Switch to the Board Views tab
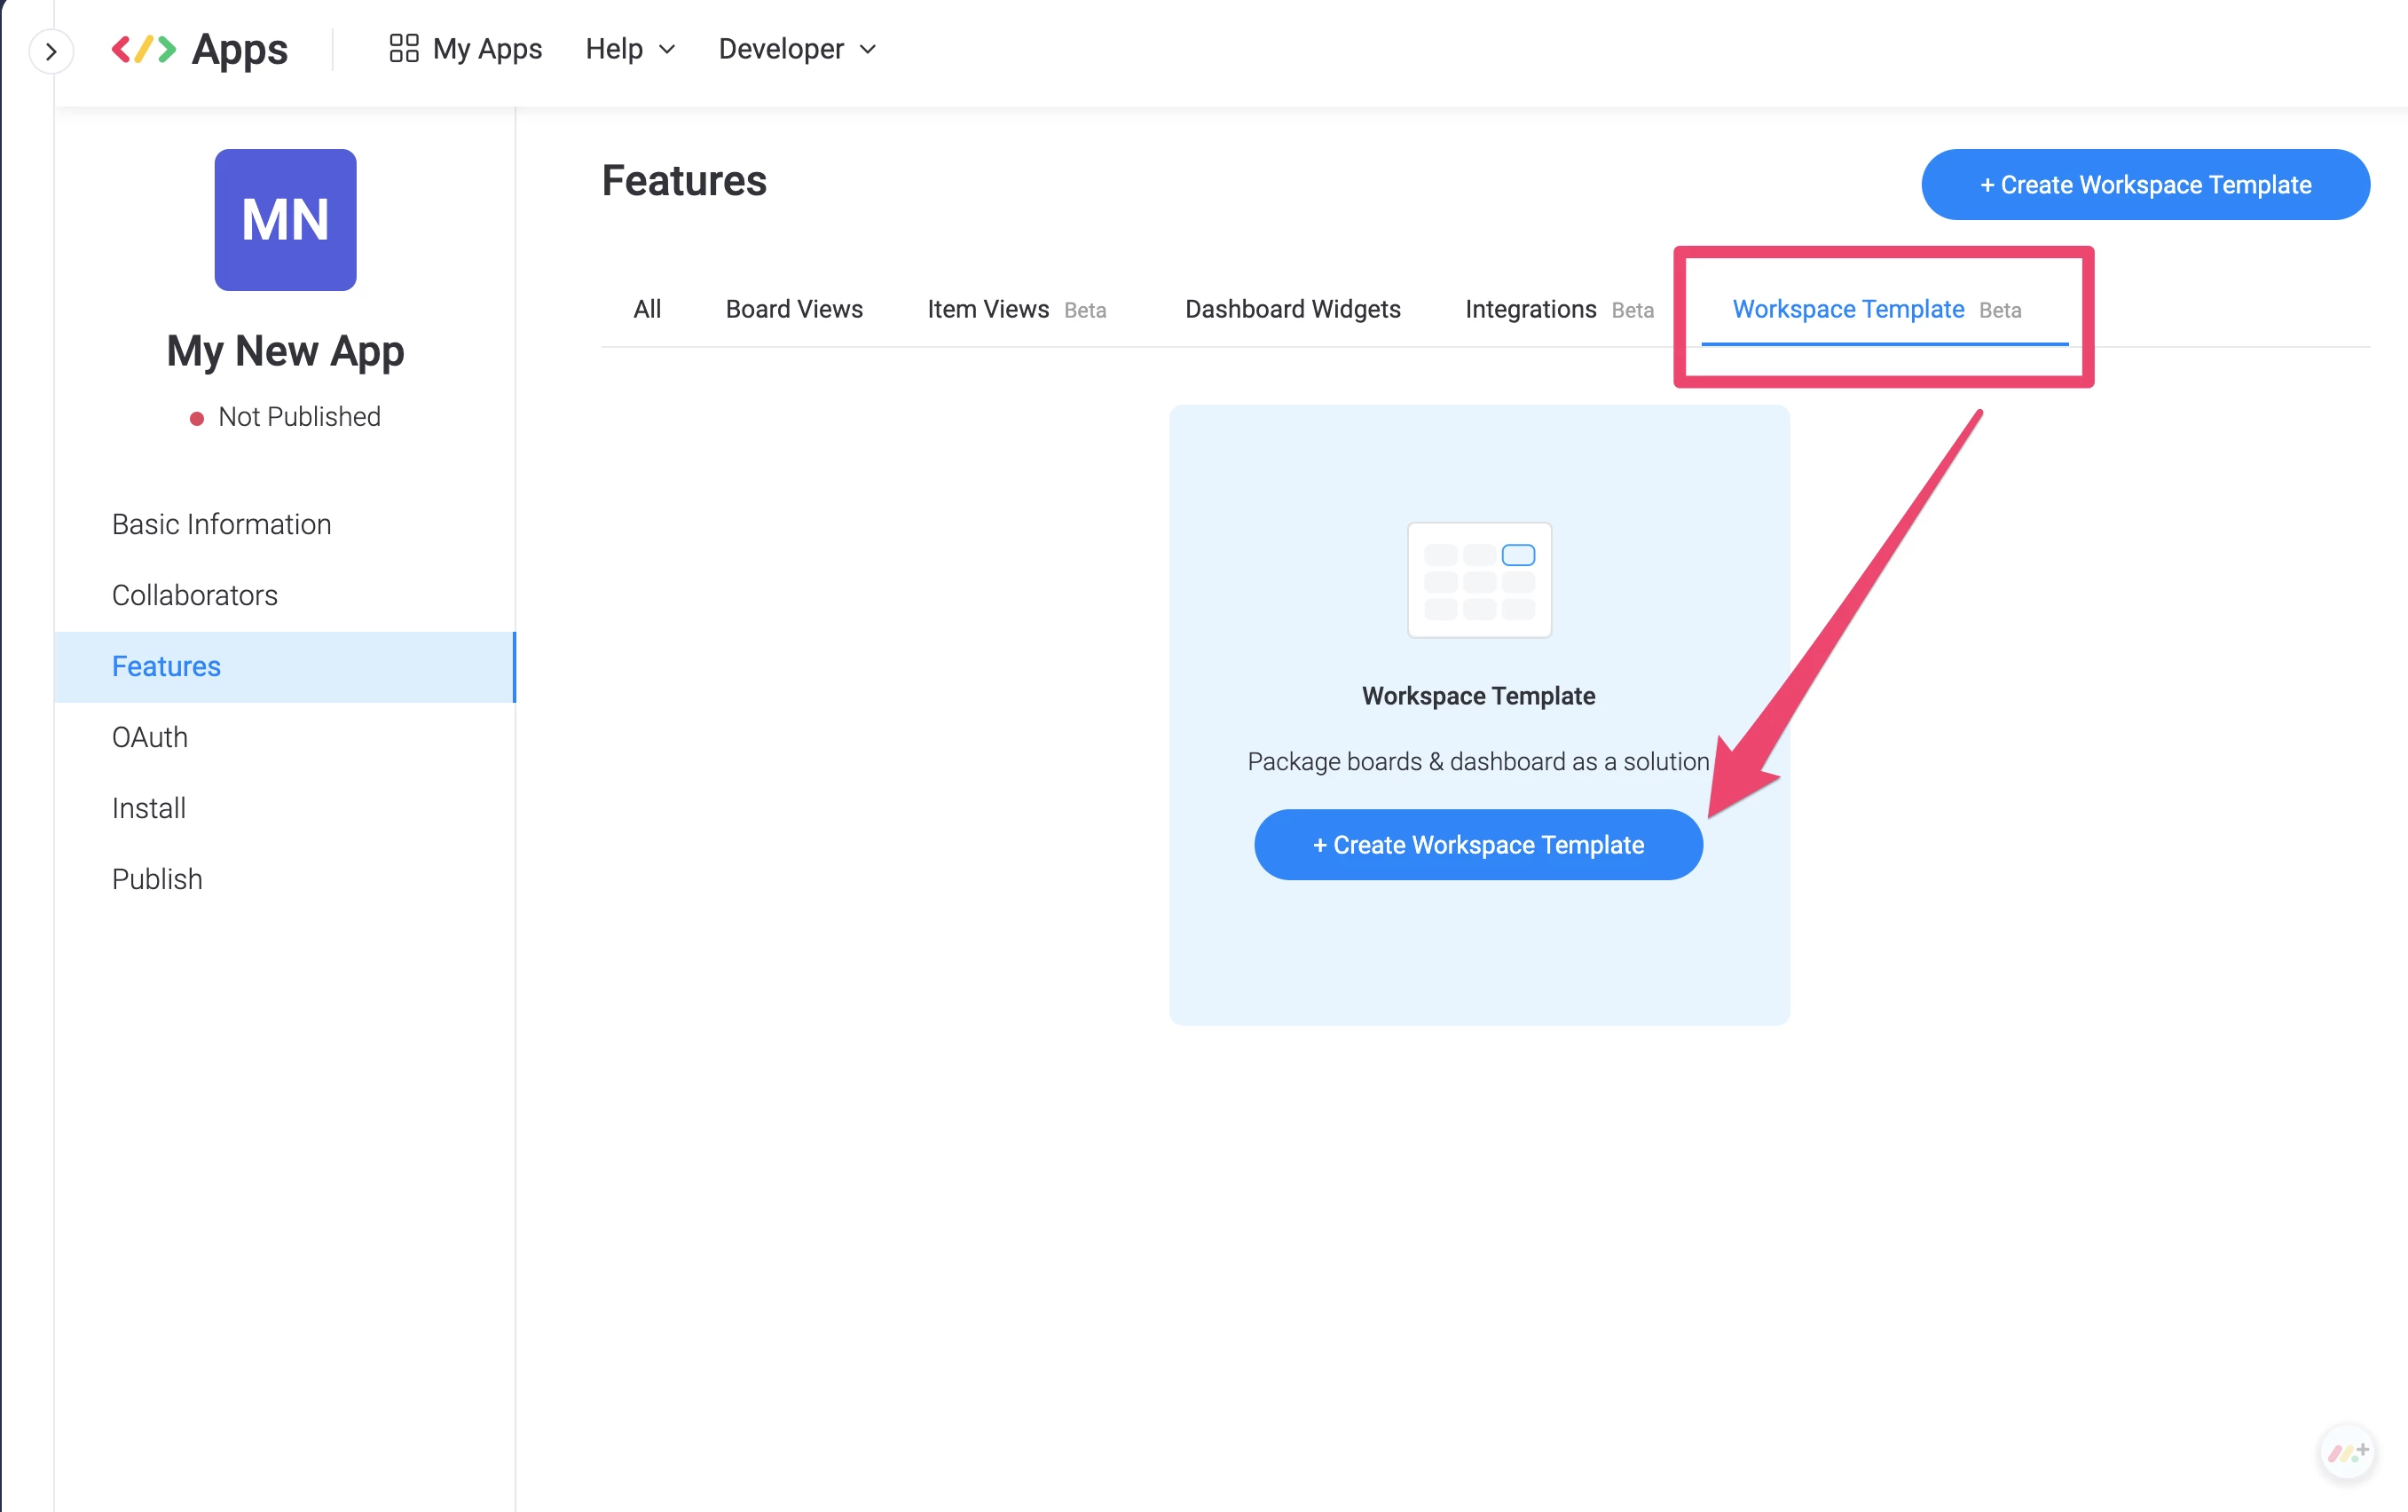2408x1512 pixels. coord(794,309)
